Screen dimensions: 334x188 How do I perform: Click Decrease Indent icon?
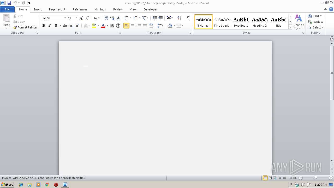click(155, 18)
